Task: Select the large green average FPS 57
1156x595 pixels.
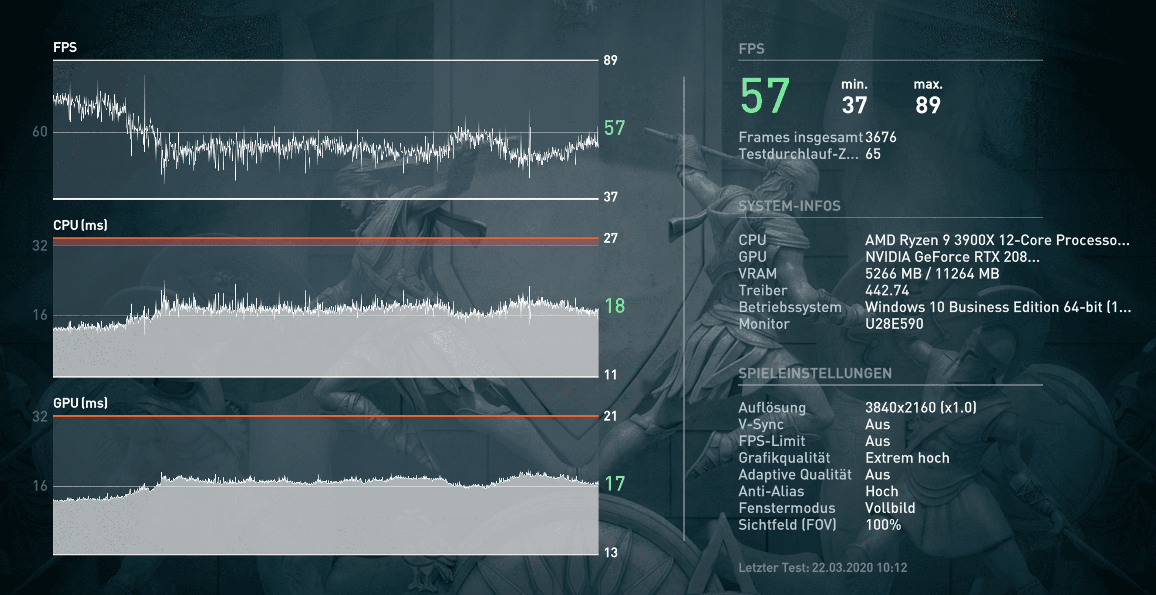Action: (765, 95)
